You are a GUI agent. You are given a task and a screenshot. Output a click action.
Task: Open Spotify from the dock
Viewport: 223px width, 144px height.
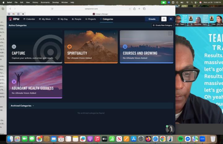pos(181,139)
